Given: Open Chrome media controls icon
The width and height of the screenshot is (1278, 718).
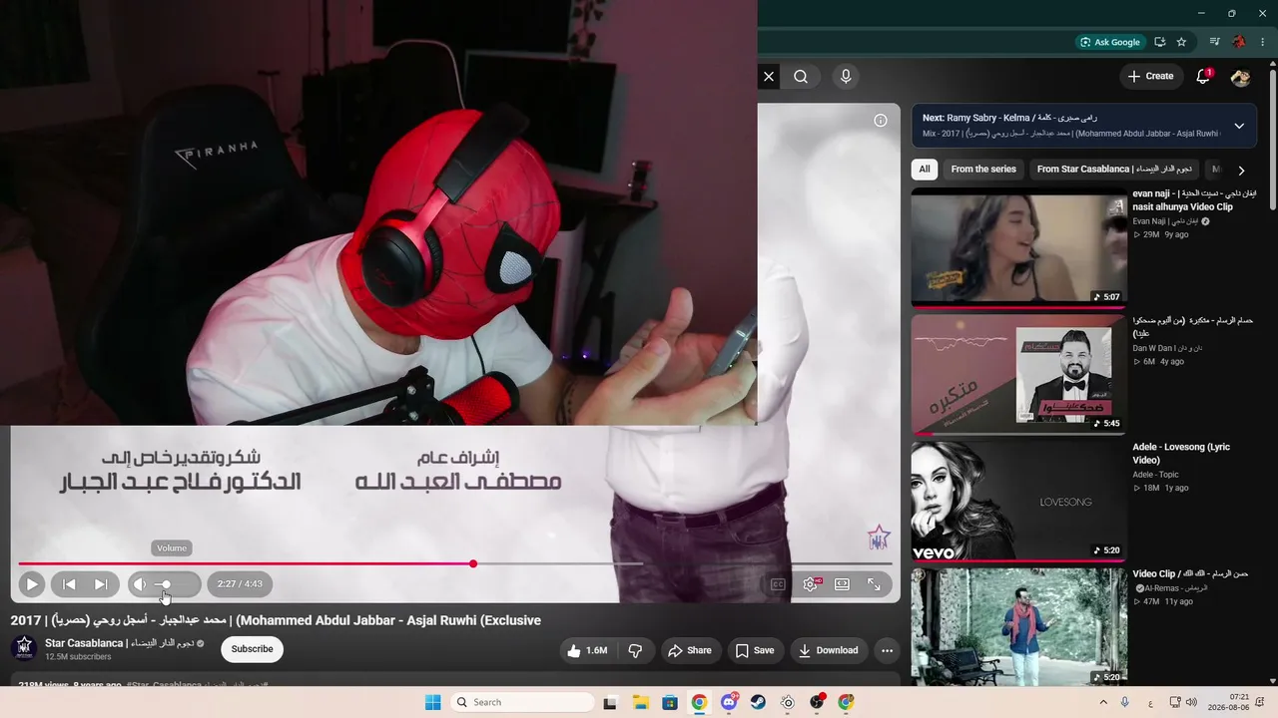Looking at the screenshot, I should 1215,42.
